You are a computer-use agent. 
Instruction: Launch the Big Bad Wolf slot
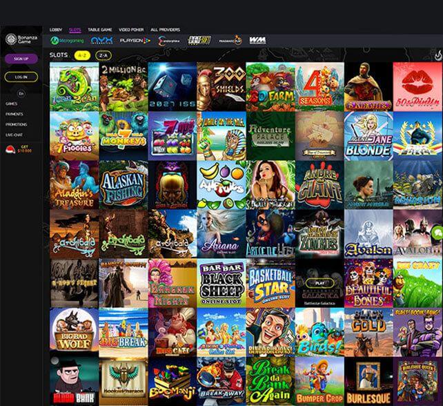75,332
